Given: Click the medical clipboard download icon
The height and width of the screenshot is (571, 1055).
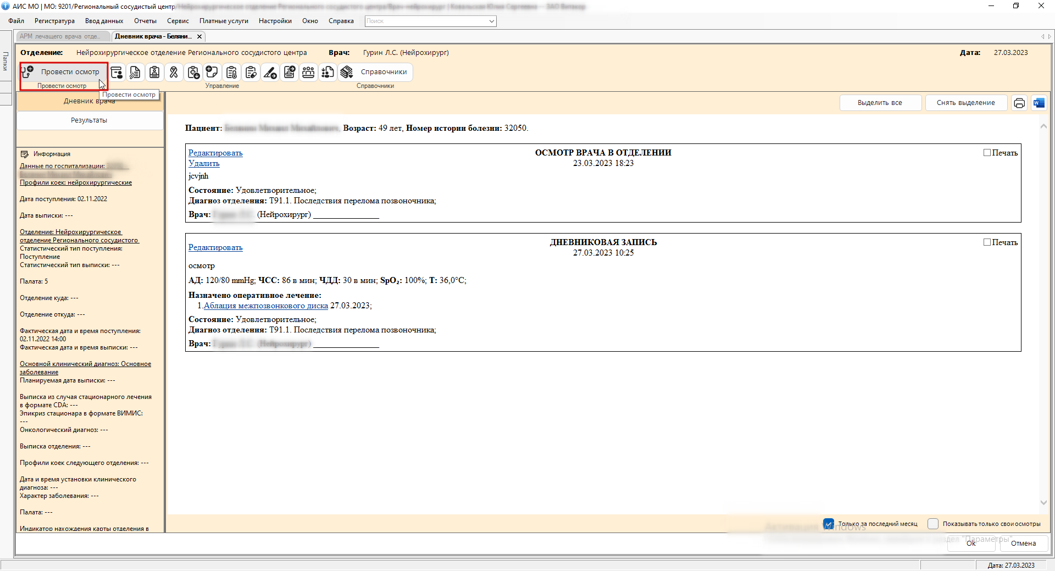Looking at the screenshot, I should pyautogui.click(x=193, y=72).
